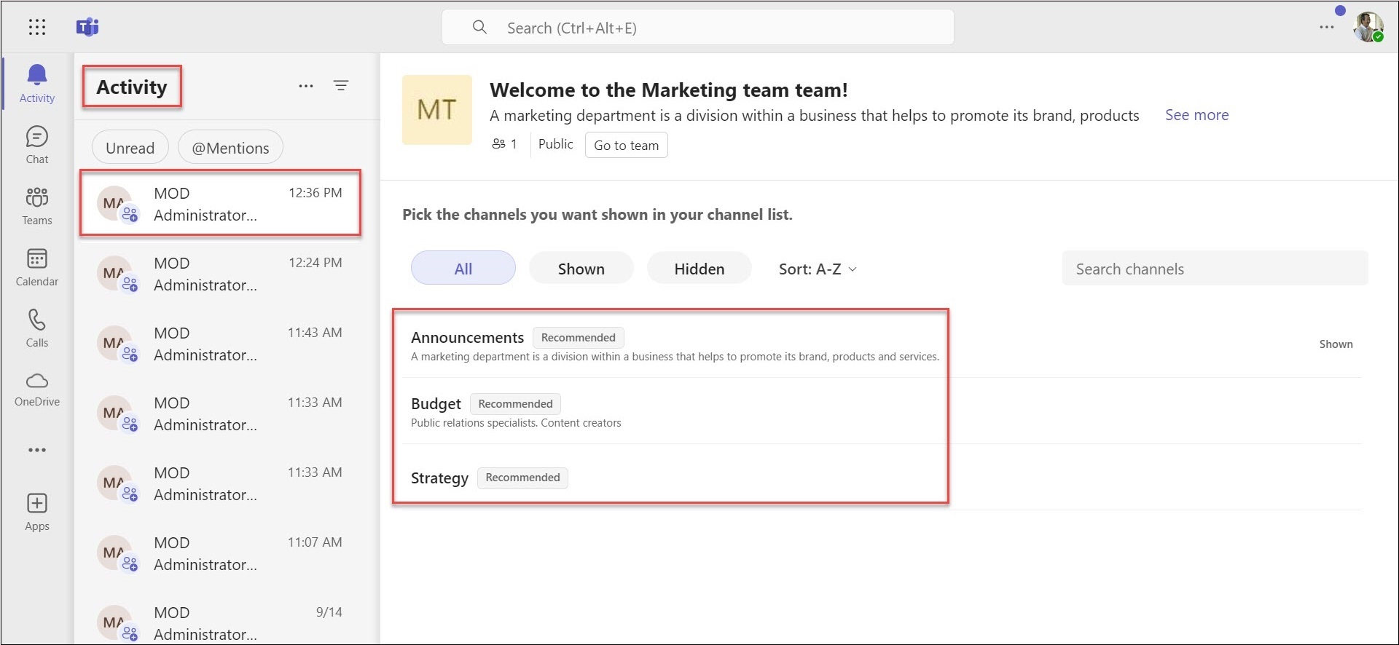Switch to the Hidden channels tab
This screenshot has width=1399, height=645.
(x=699, y=269)
